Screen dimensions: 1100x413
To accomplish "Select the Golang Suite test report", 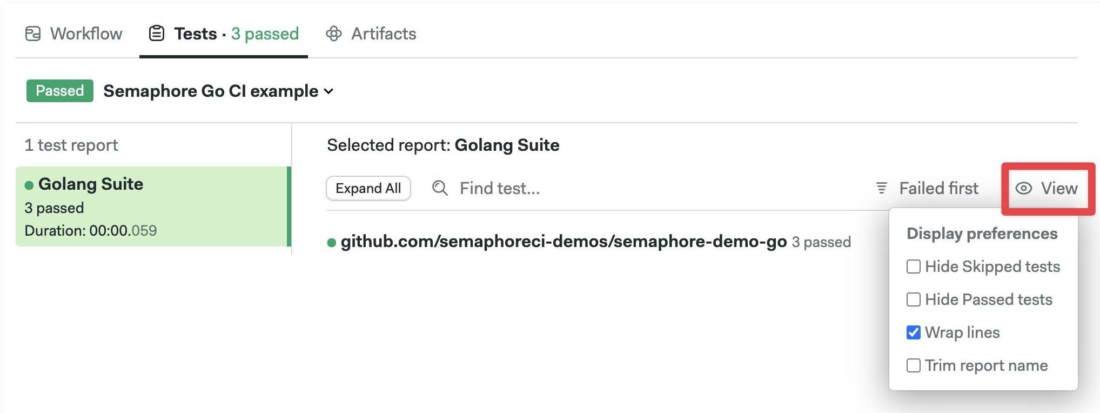I will tap(153, 206).
